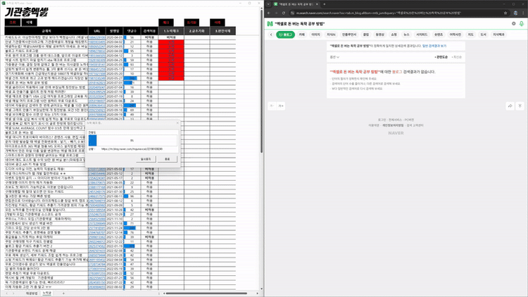528x297 pixels.
Task: Click the 일시중지 pause button in the dialog
Action: click(146, 159)
